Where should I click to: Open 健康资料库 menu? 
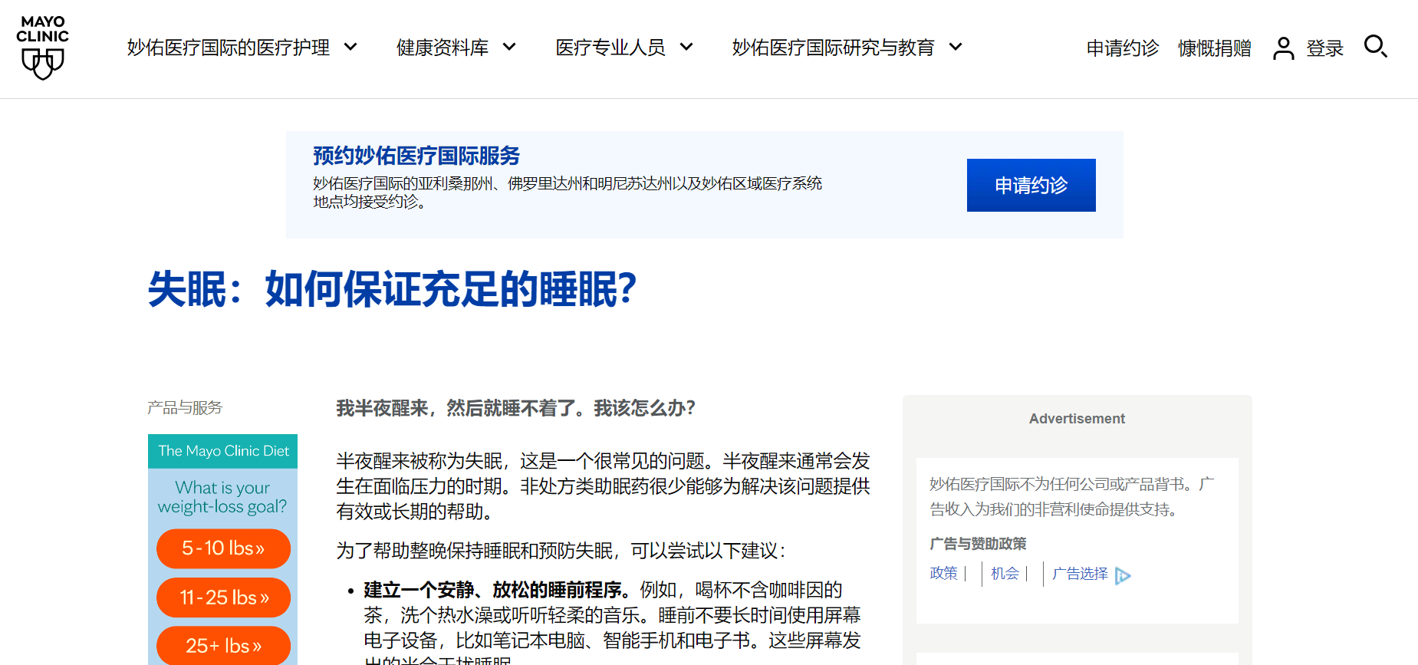click(443, 48)
